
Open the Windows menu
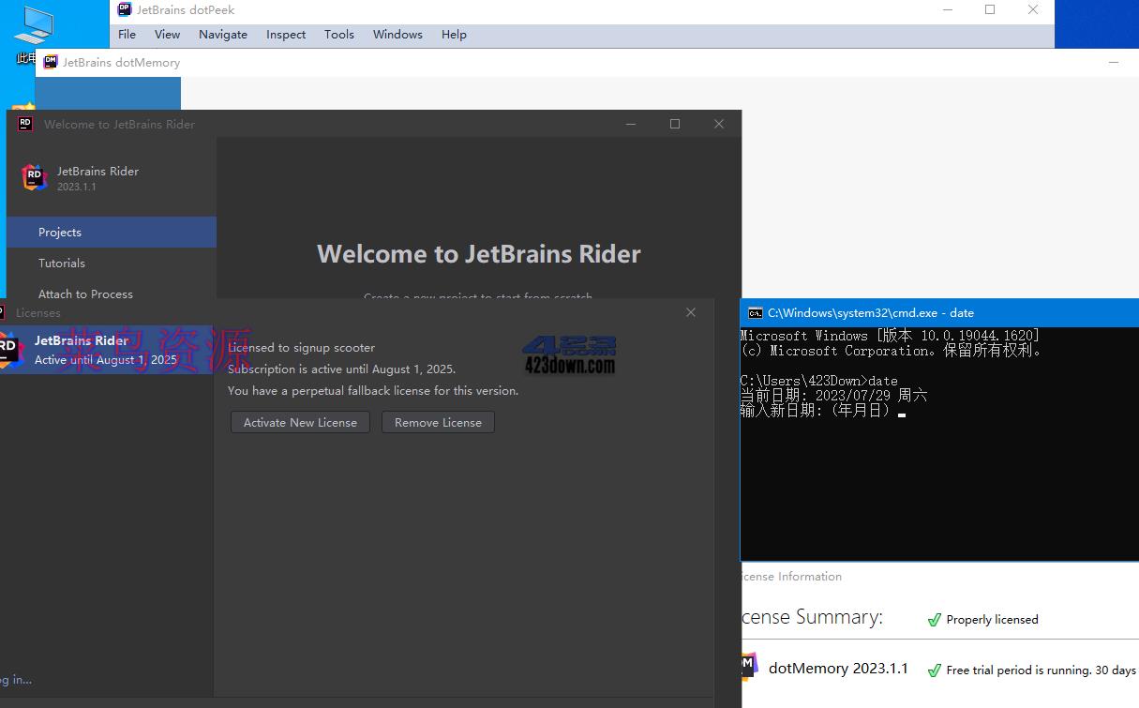pyautogui.click(x=397, y=35)
